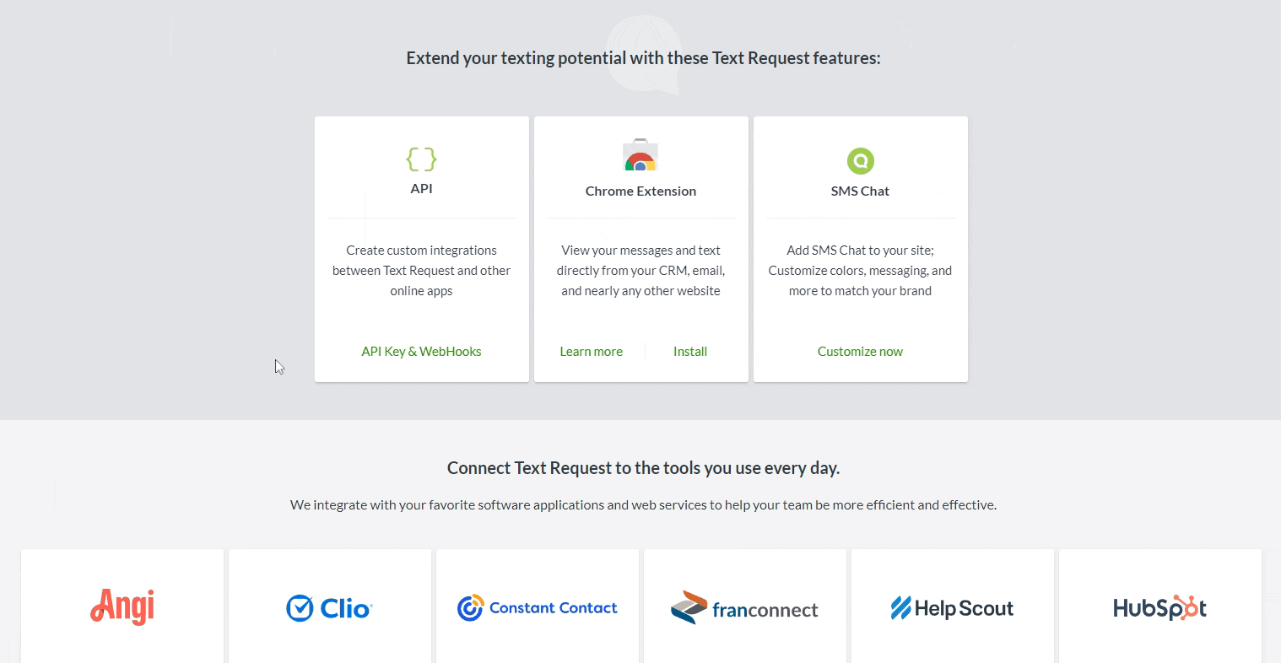Click the Chrome Extension icon
This screenshot has width=1281, height=663.
pyautogui.click(x=640, y=154)
